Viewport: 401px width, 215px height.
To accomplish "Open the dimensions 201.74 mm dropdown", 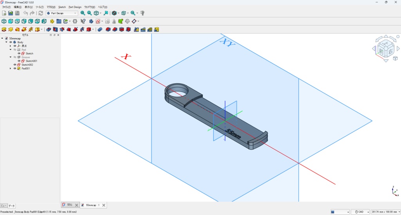I will [x=386, y=212].
